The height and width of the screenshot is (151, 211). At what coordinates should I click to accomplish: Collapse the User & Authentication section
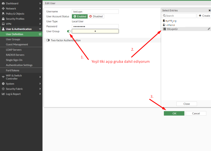(x=40, y=29)
